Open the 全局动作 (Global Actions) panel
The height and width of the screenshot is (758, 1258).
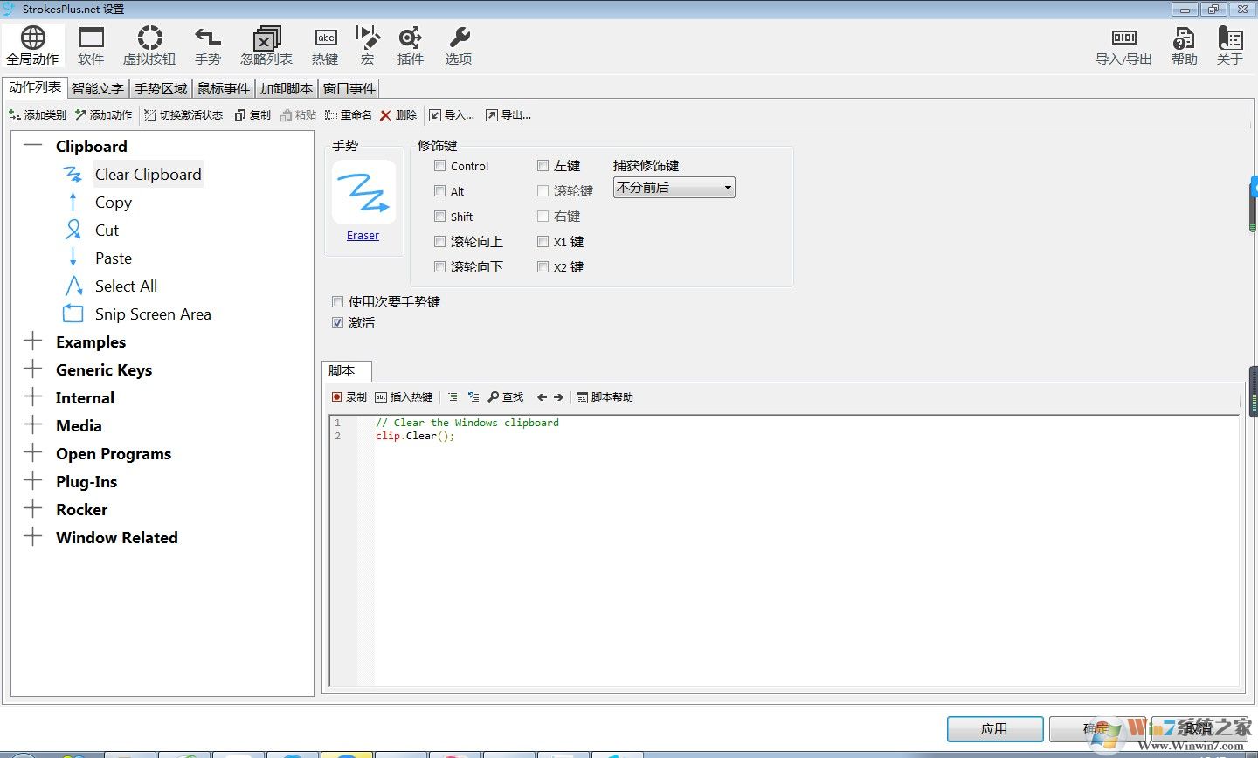pyautogui.click(x=32, y=45)
